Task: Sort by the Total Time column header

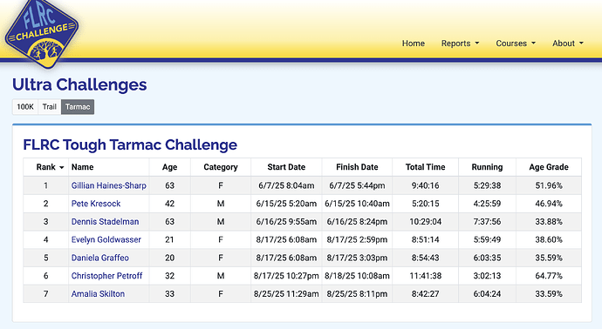Action: [x=426, y=167]
